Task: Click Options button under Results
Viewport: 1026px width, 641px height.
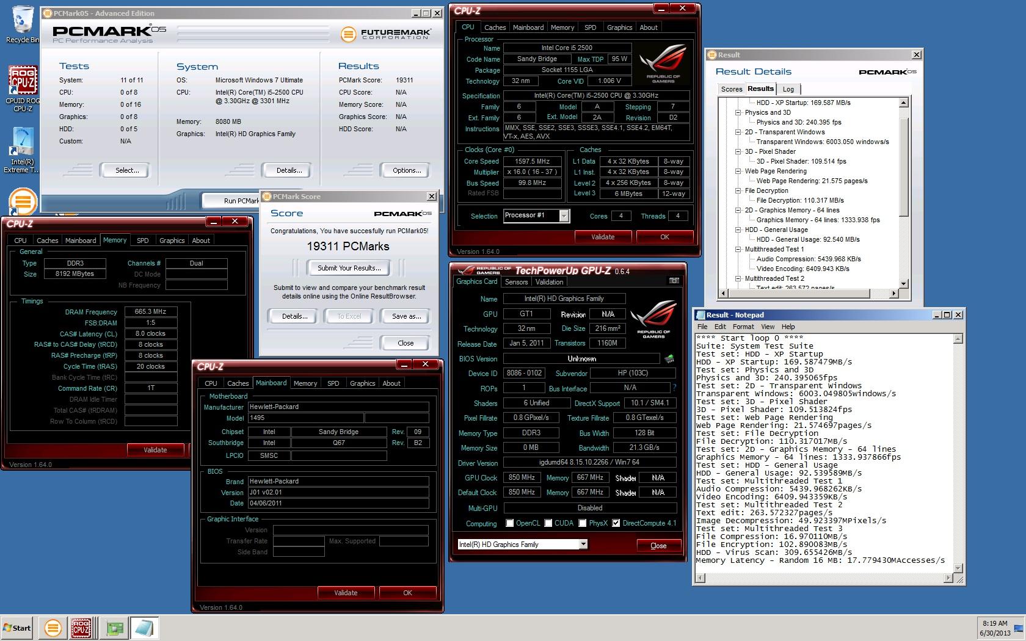Action: (x=407, y=170)
